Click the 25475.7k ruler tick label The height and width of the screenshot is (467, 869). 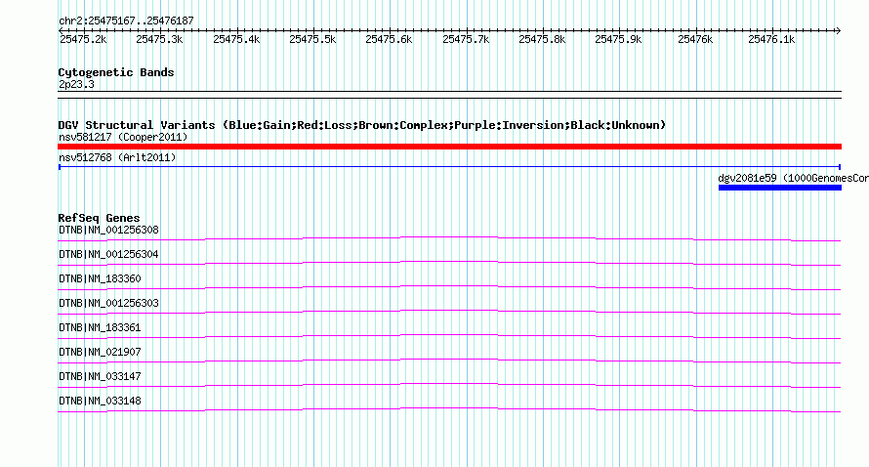point(466,39)
